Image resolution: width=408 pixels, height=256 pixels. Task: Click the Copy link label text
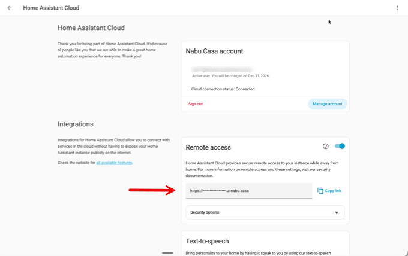pyautogui.click(x=333, y=191)
